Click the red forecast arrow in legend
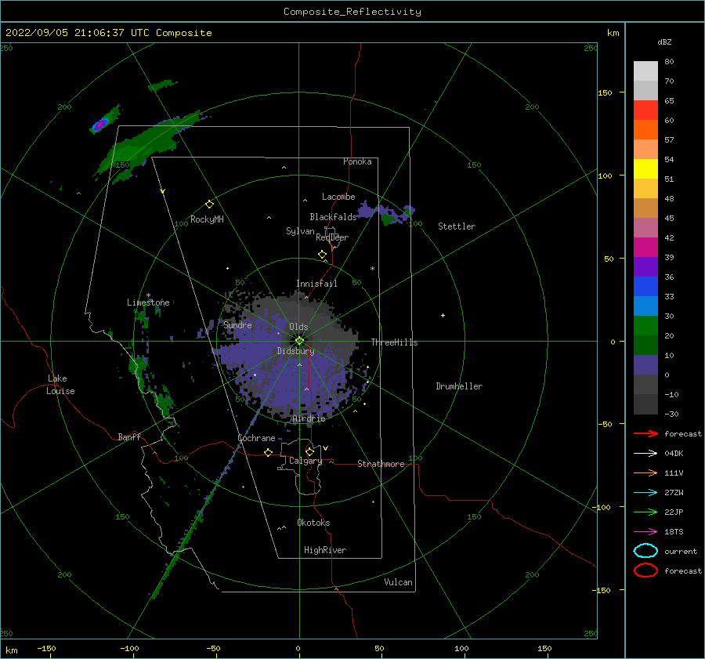705x659 pixels. [x=645, y=433]
